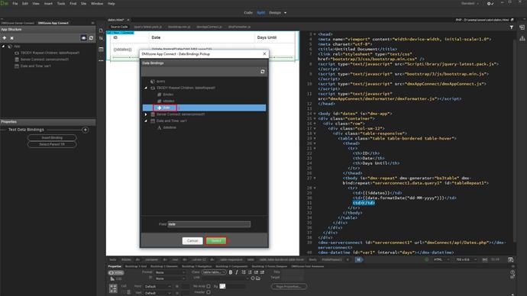Open the File menu
Screen dimensions: 527x296
click(15, 3)
